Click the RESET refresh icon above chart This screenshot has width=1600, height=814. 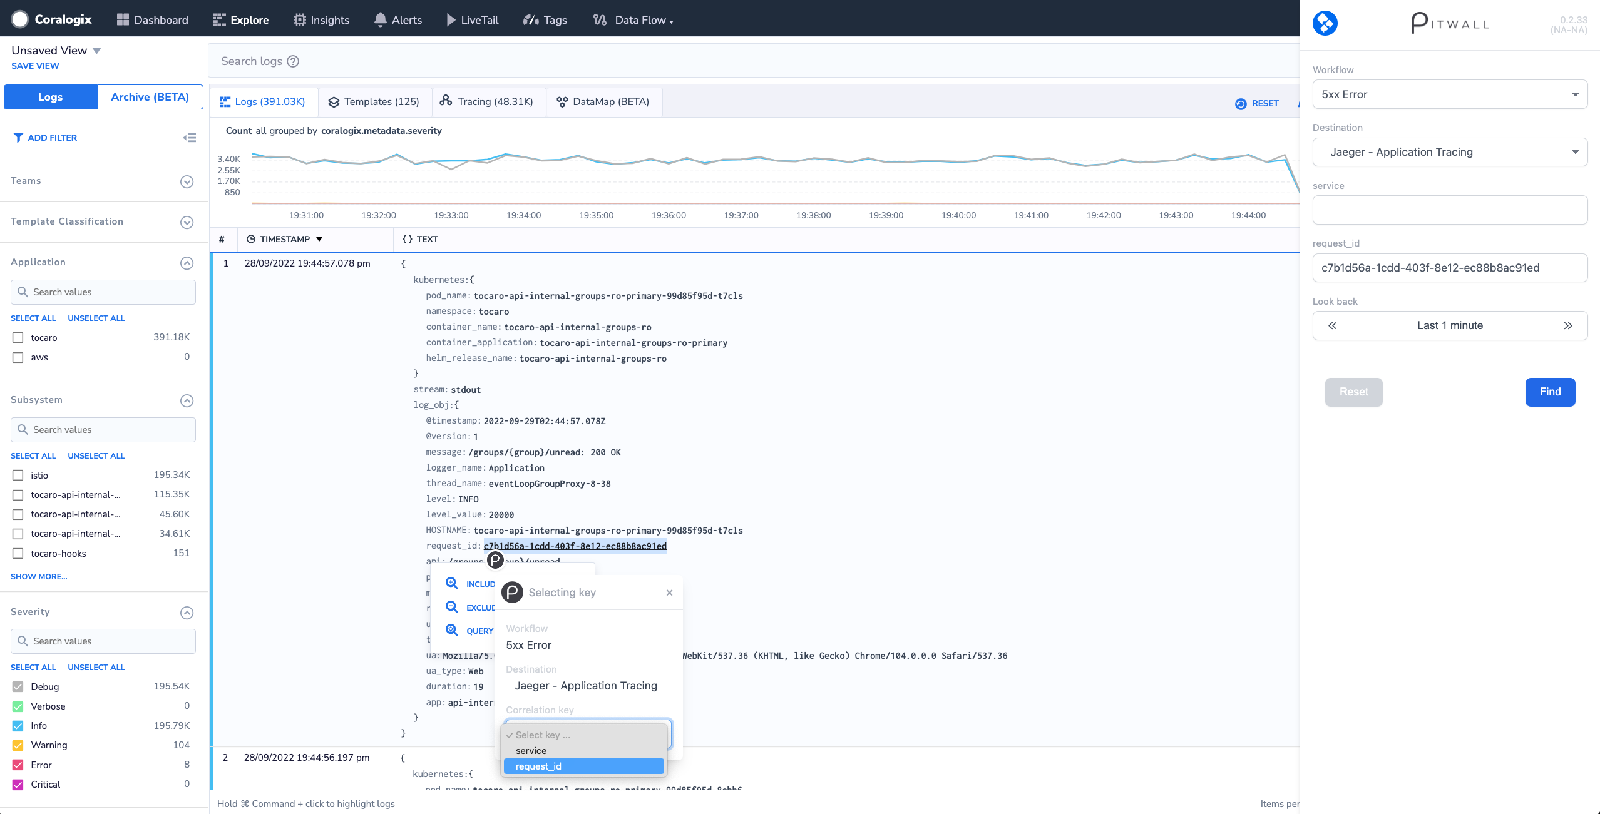click(1241, 104)
